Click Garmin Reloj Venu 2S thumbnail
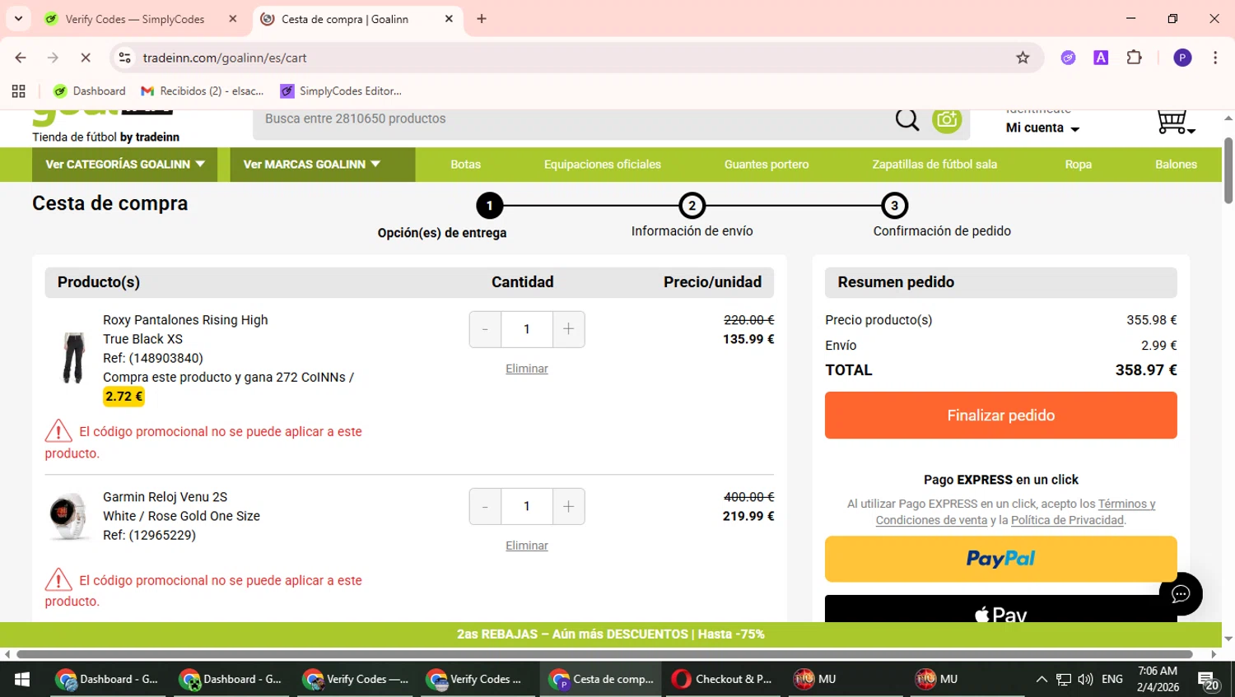Screen dimensions: 1235x697 (x=68, y=517)
